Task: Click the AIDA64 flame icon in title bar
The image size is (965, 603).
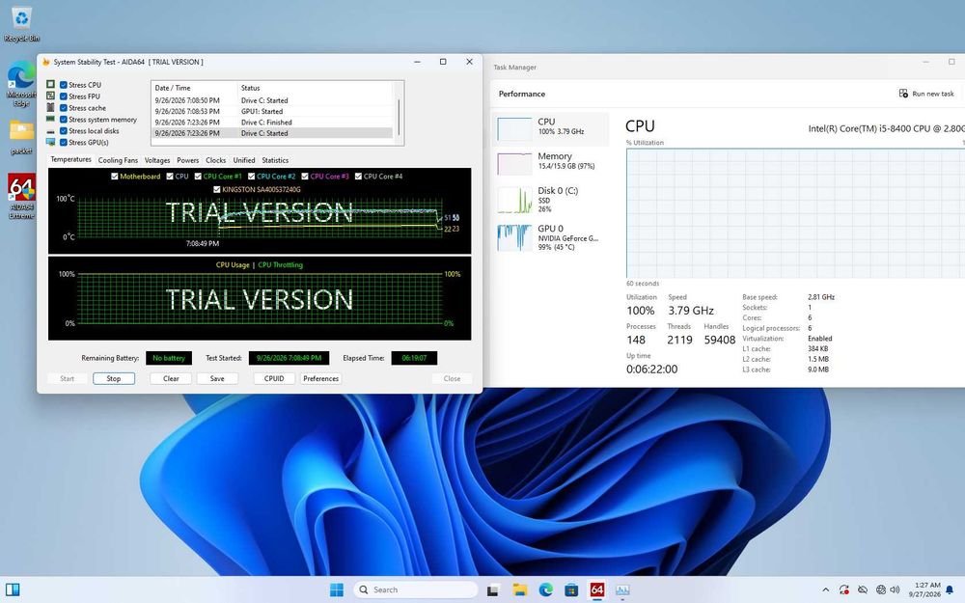Action: pyautogui.click(x=46, y=62)
